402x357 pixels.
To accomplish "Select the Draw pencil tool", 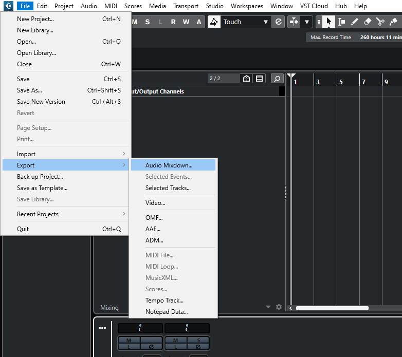I will coord(354,22).
